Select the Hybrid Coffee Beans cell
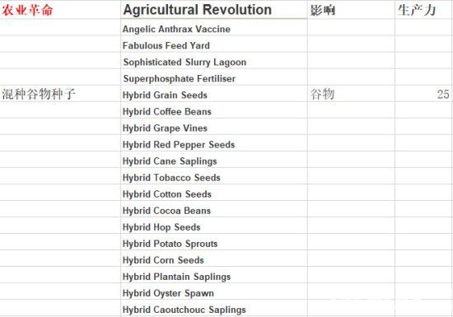Screen dimensions: 453x317 [x=214, y=111]
